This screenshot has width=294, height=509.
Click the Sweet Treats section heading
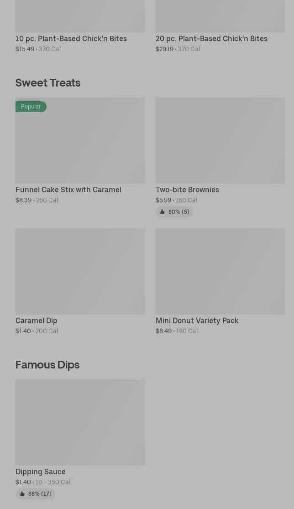point(48,82)
